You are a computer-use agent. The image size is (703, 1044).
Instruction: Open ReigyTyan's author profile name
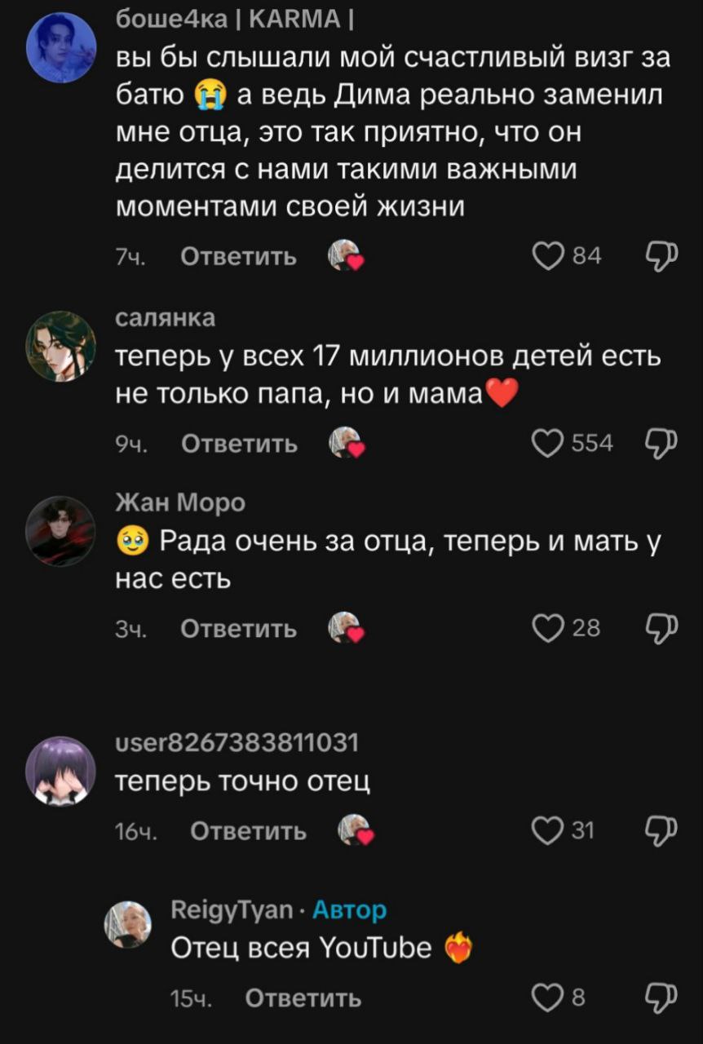click(x=232, y=909)
